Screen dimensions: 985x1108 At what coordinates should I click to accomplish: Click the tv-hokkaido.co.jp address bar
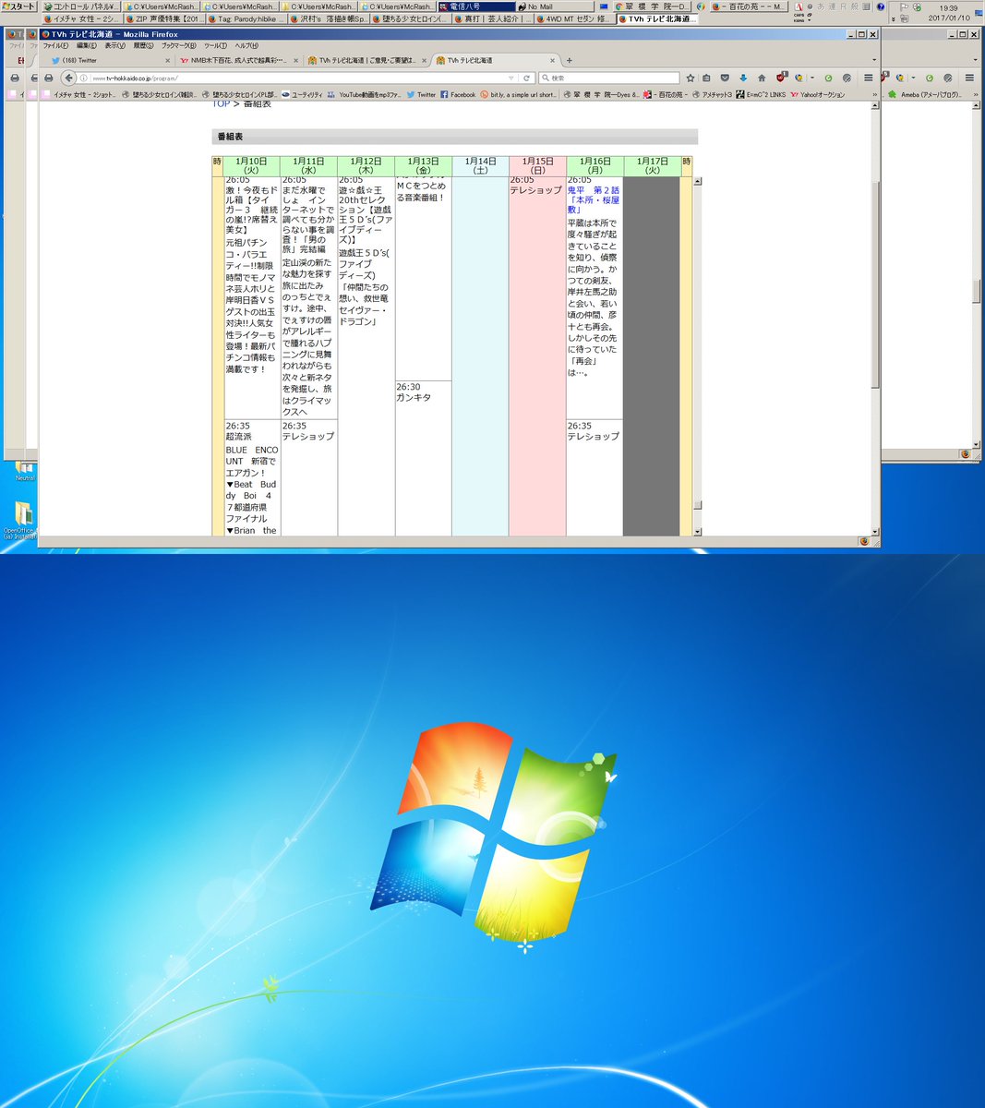click(x=295, y=78)
